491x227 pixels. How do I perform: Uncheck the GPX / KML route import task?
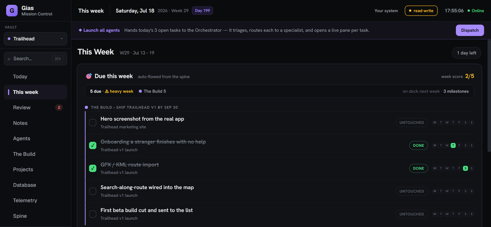(93, 168)
